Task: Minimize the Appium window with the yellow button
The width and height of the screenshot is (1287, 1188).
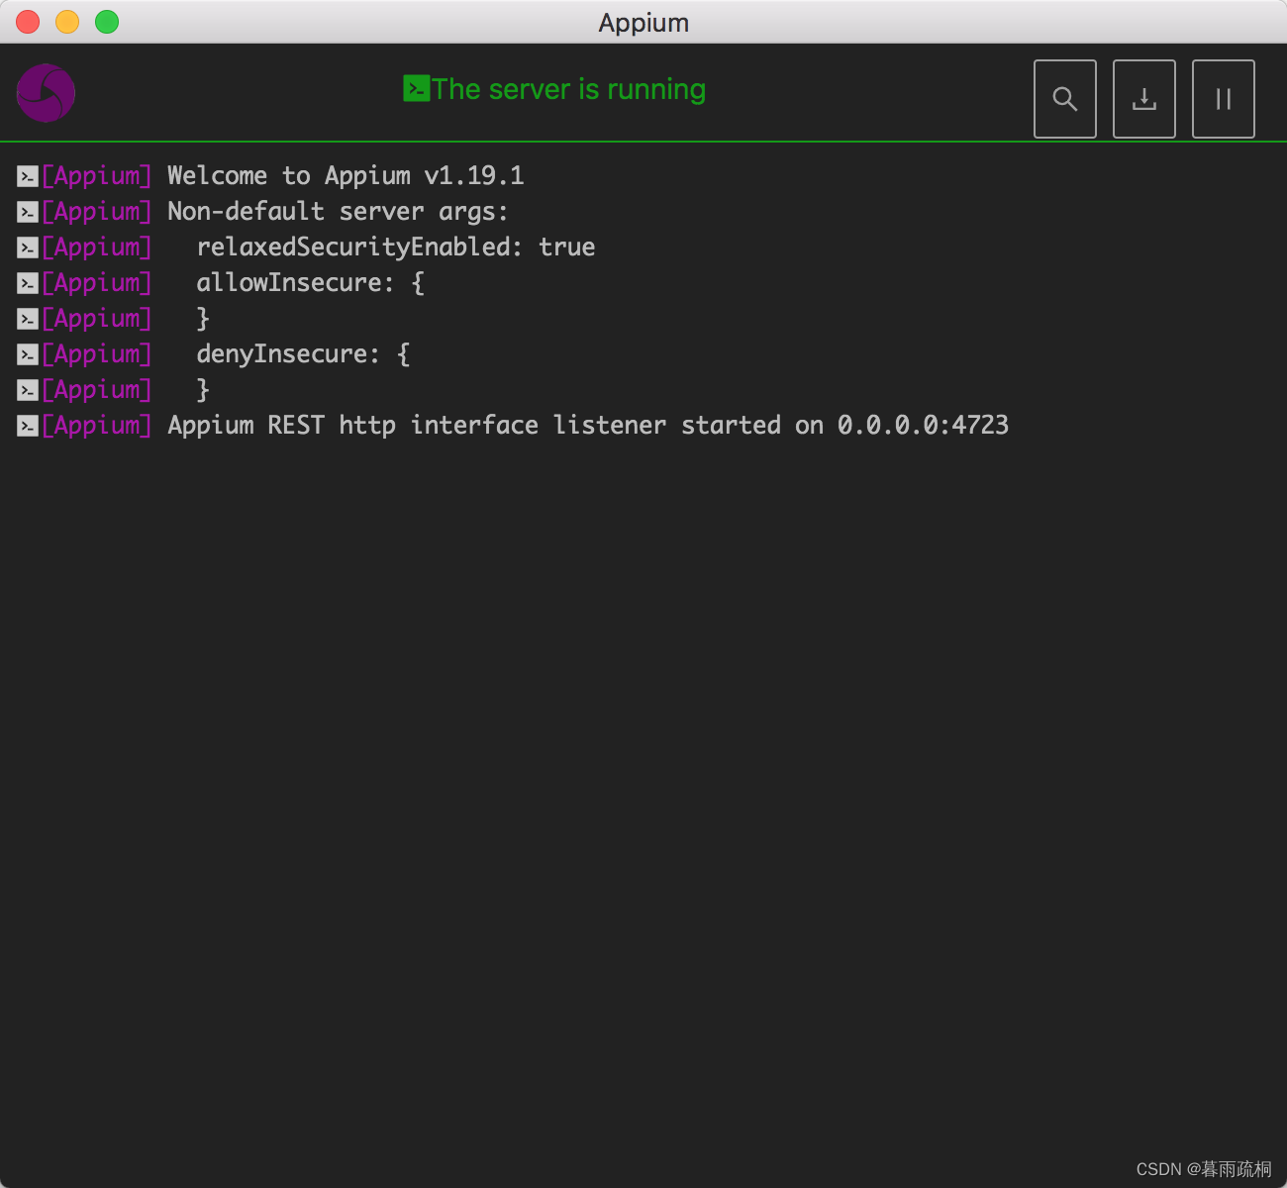Action: click(67, 22)
